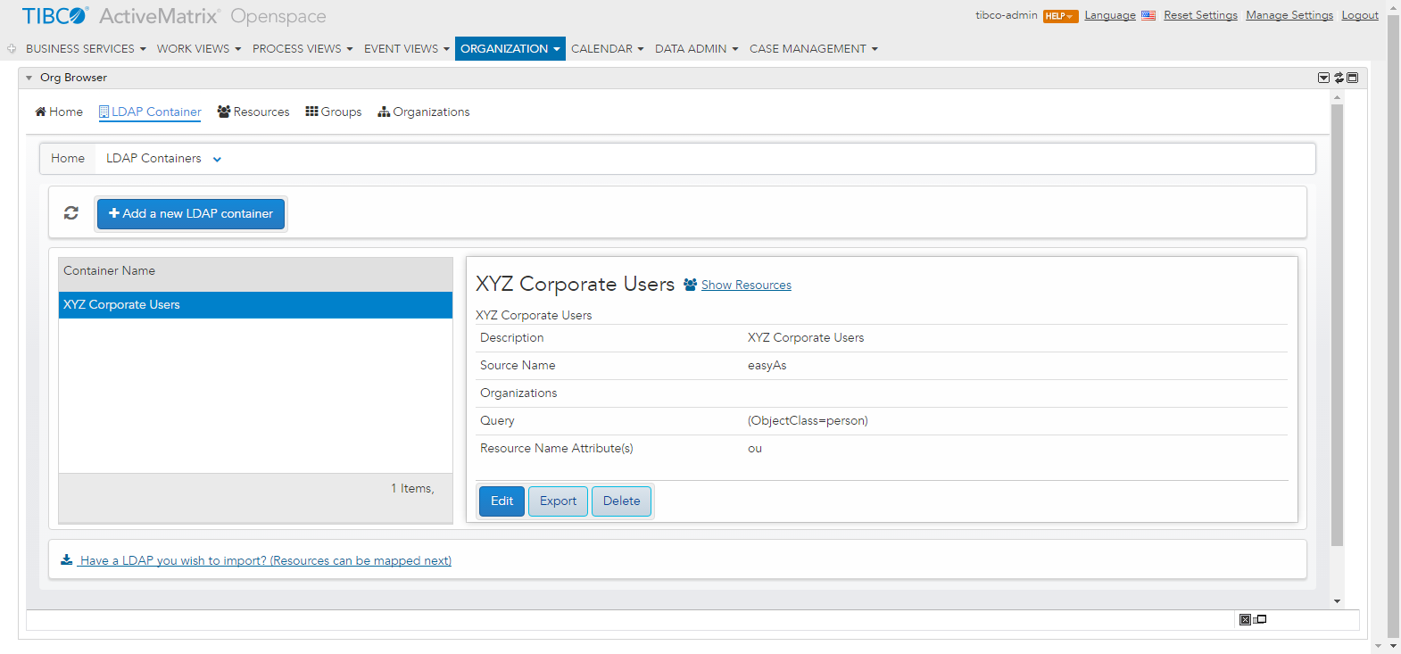Open the Work Views menu

tap(199, 49)
